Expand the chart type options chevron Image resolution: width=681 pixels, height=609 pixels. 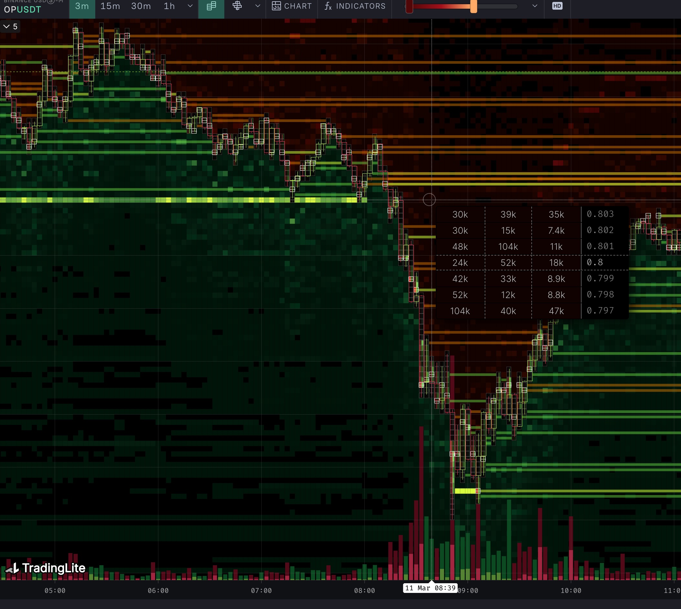(x=257, y=6)
